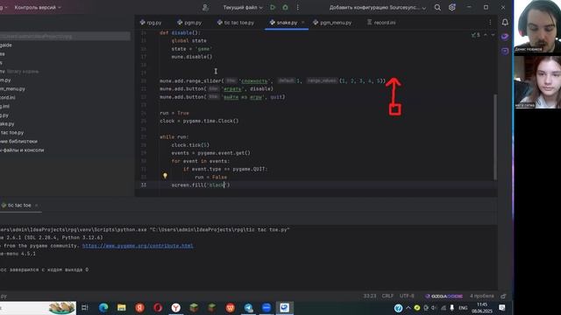Image resolution: width=561 pixels, height=315 pixels.
Task: Select the 'файлы и консоли' project tree item
Action: click(22, 150)
